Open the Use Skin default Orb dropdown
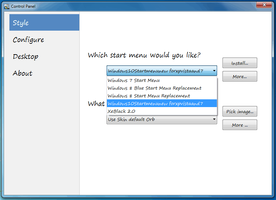 pyautogui.click(x=162, y=120)
